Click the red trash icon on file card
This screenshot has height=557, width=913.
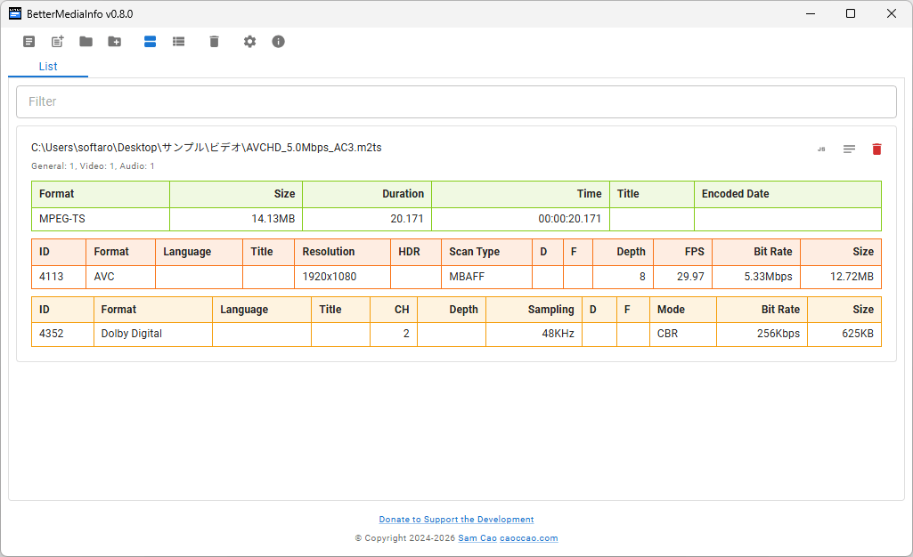876,149
